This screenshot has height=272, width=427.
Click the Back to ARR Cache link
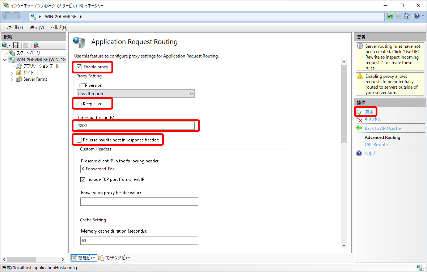point(382,128)
